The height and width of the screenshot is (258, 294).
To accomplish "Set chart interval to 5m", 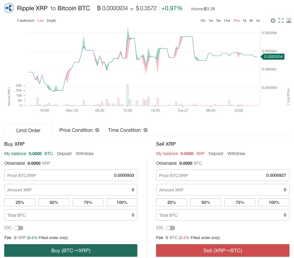I will 218,20.
